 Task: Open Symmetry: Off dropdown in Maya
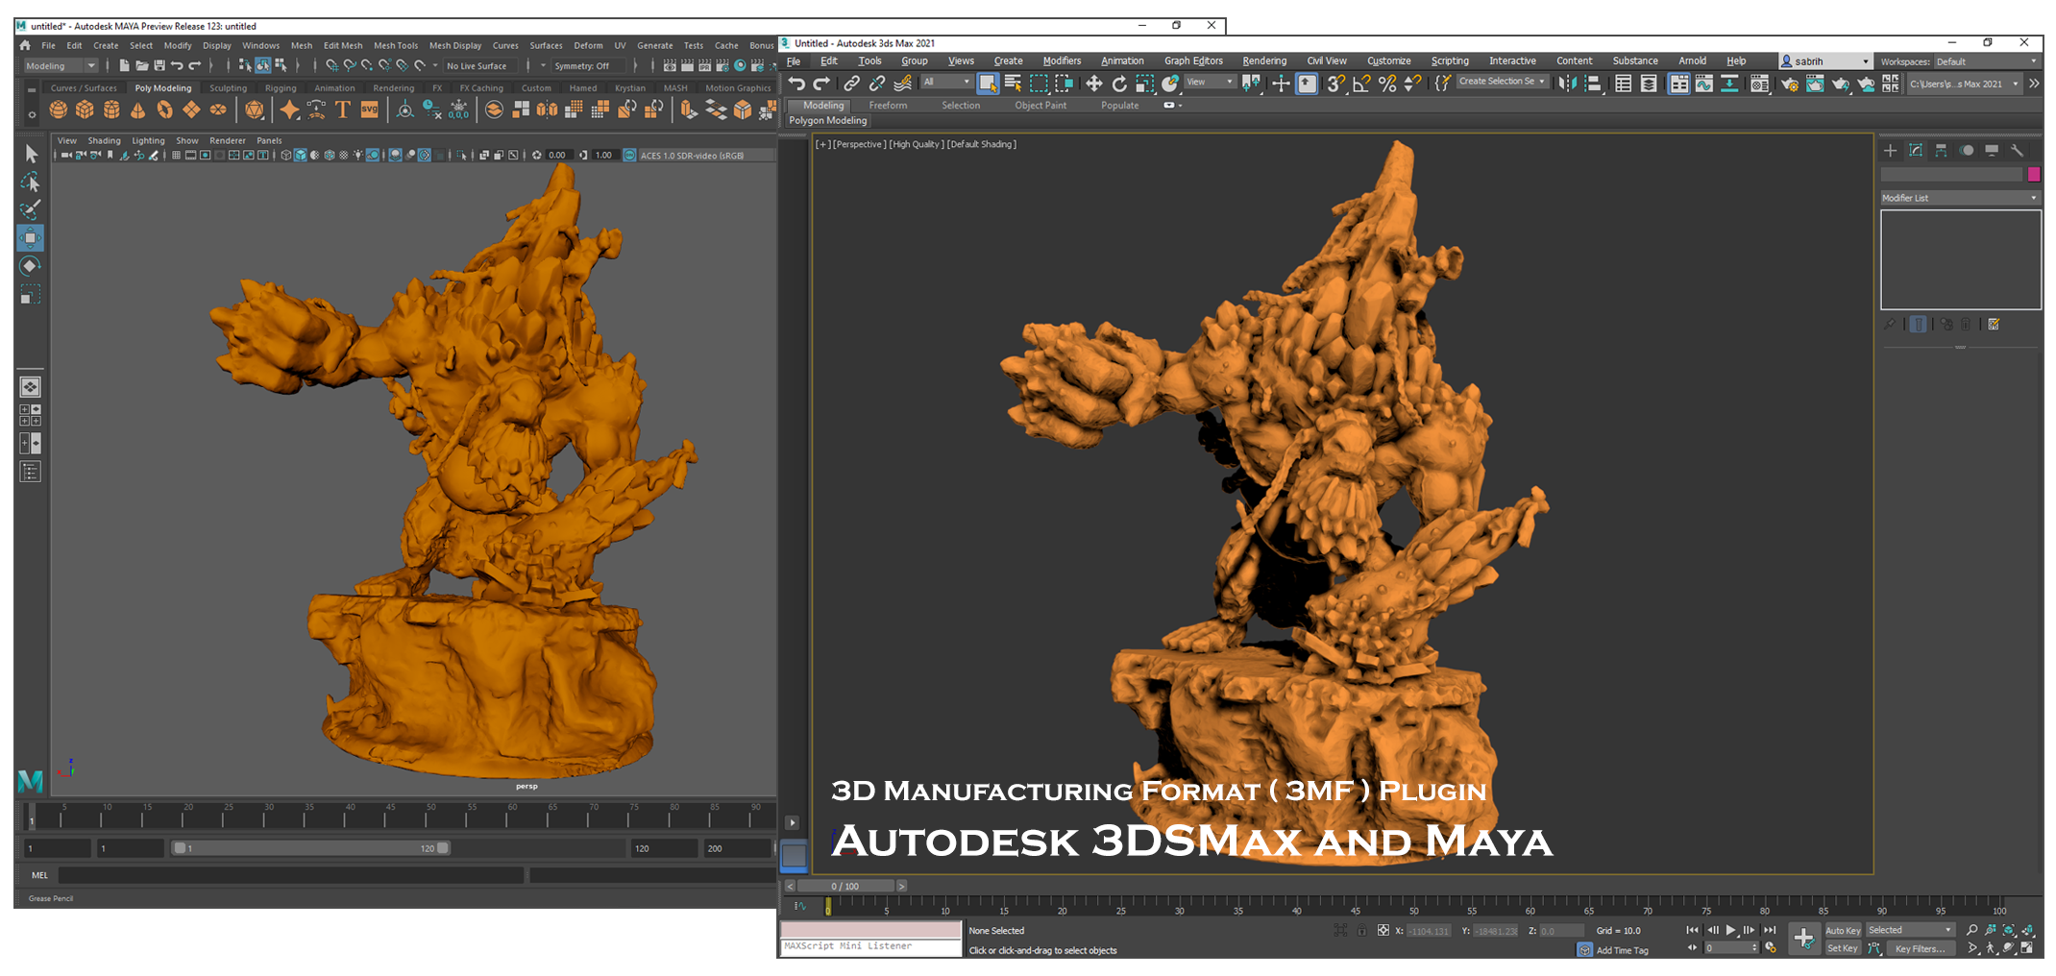pos(589,65)
